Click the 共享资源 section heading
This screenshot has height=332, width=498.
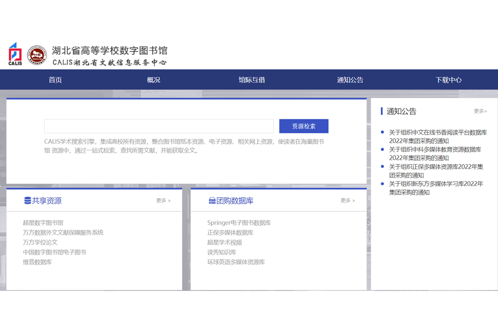pos(47,201)
